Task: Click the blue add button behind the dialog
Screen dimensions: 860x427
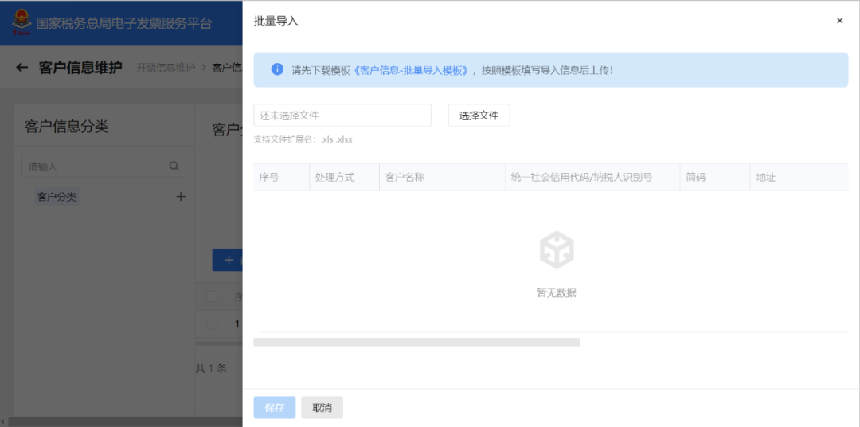Action: coord(228,261)
